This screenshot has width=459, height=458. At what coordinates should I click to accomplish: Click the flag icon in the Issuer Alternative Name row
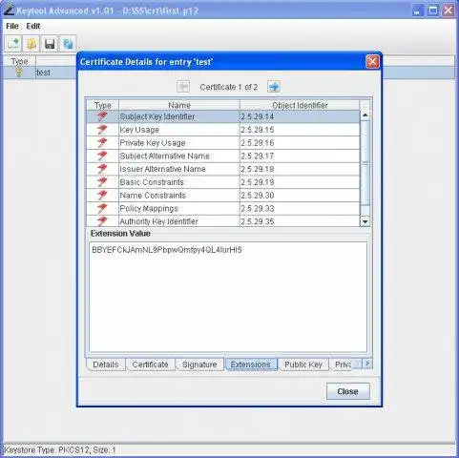(x=102, y=169)
